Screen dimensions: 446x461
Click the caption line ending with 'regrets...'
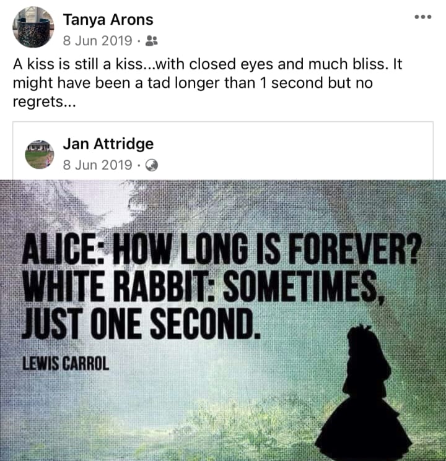coord(45,101)
